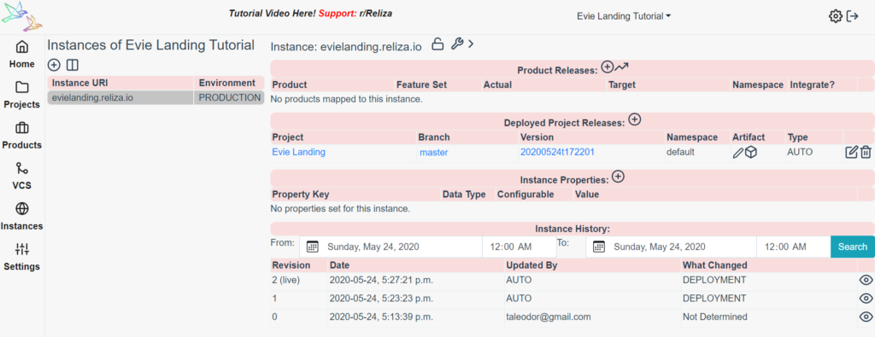The width and height of the screenshot is (875, 337).
Task: Open Products in sidebar
Action: [x=21, y=136]
